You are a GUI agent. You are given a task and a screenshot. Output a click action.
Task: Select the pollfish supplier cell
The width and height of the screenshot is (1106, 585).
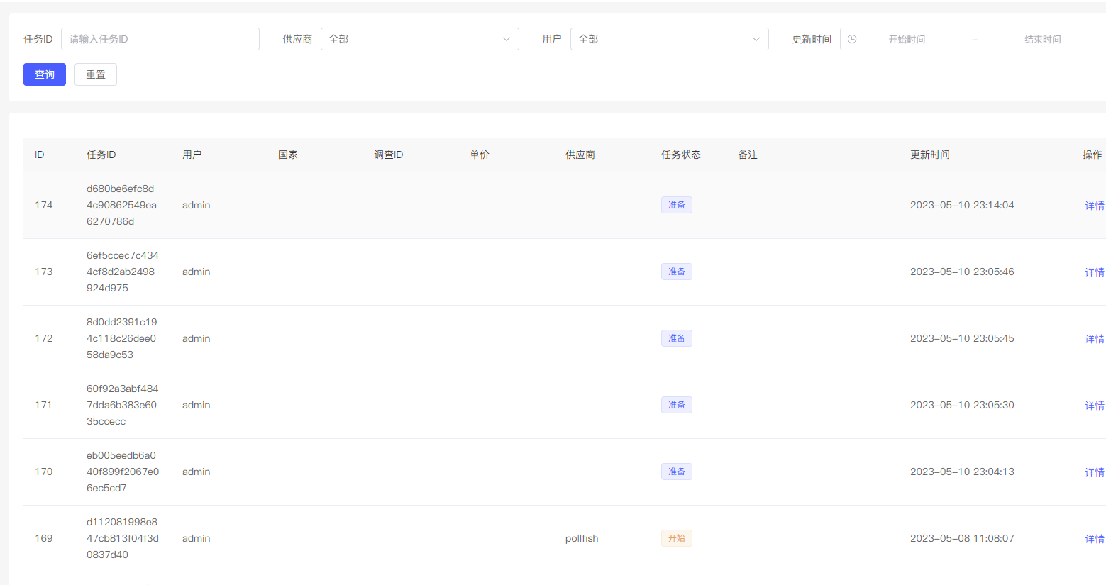(582, 538)
